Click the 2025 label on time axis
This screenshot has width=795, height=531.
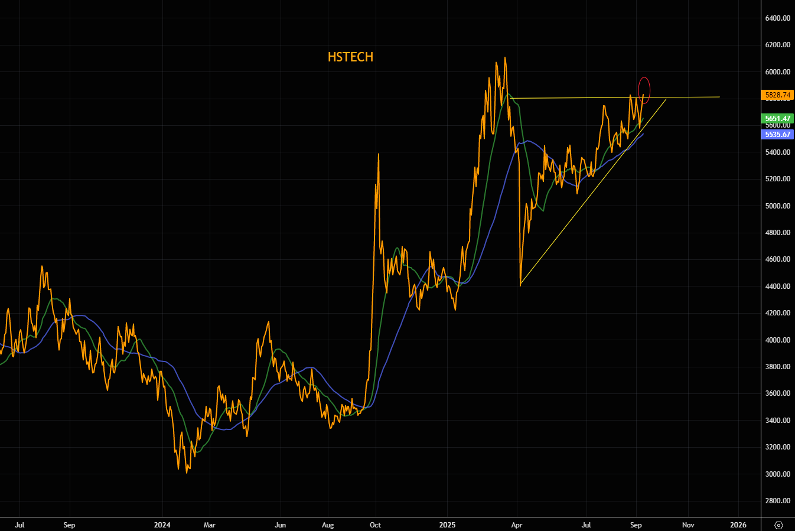(x=447, y=525)
